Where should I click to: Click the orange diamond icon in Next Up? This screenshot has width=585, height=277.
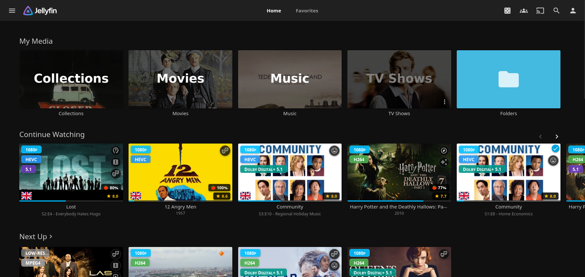point(222,254)
